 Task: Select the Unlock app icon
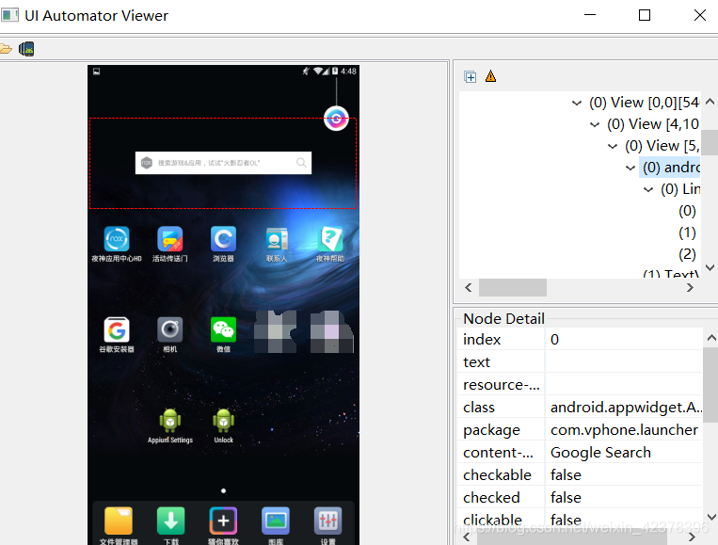pyautogui.click(x=223, y=421)
